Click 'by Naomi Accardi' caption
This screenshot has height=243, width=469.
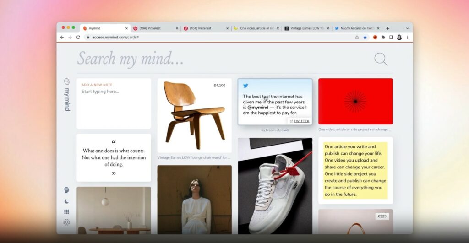coord(275,130)
